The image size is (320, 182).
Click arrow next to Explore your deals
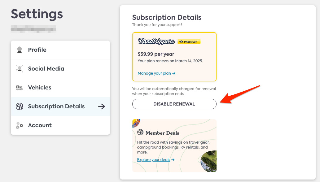pos(173,160)
